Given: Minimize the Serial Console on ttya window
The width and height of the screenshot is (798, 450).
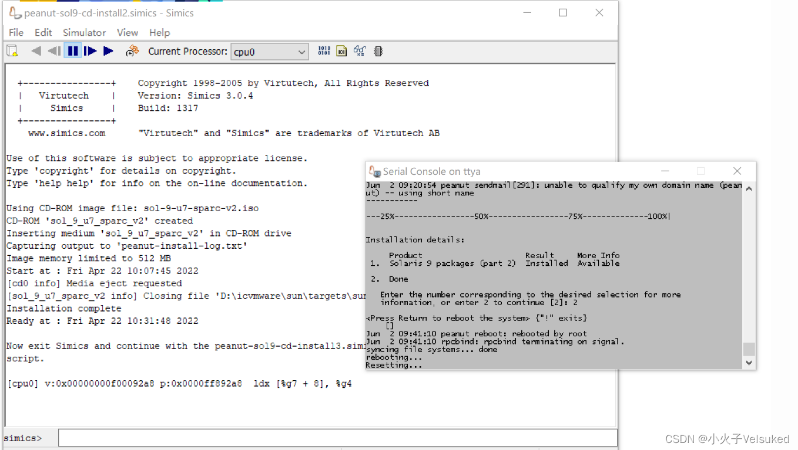Looking at the screenshot, I should [x=665, y=171].
